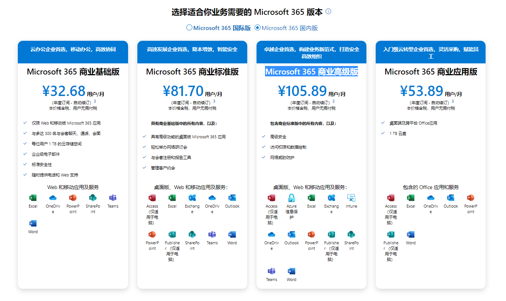Click the Microsoft 365 商业标准版 plan heading
Screen dimensions: 506x301
192,72
